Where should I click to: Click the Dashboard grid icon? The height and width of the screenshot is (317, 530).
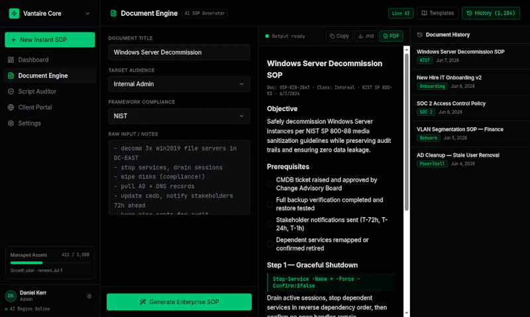11,60
